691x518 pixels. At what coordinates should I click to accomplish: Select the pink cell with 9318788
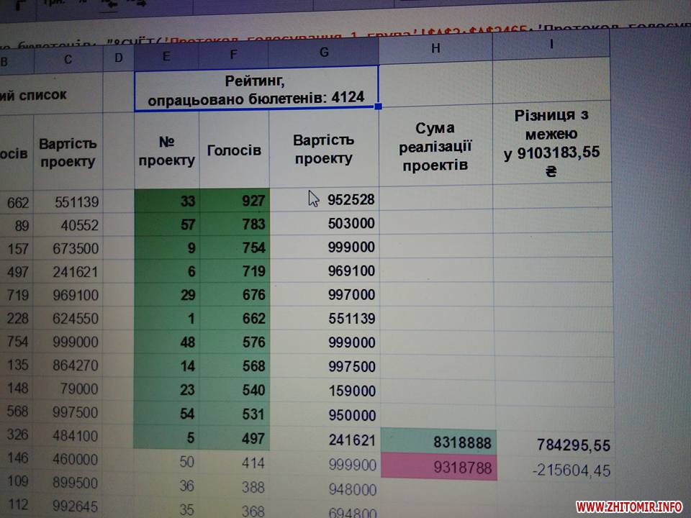point(438,469)
